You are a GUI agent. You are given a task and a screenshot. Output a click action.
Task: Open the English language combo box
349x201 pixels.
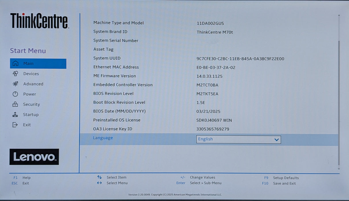pos(238,140)
